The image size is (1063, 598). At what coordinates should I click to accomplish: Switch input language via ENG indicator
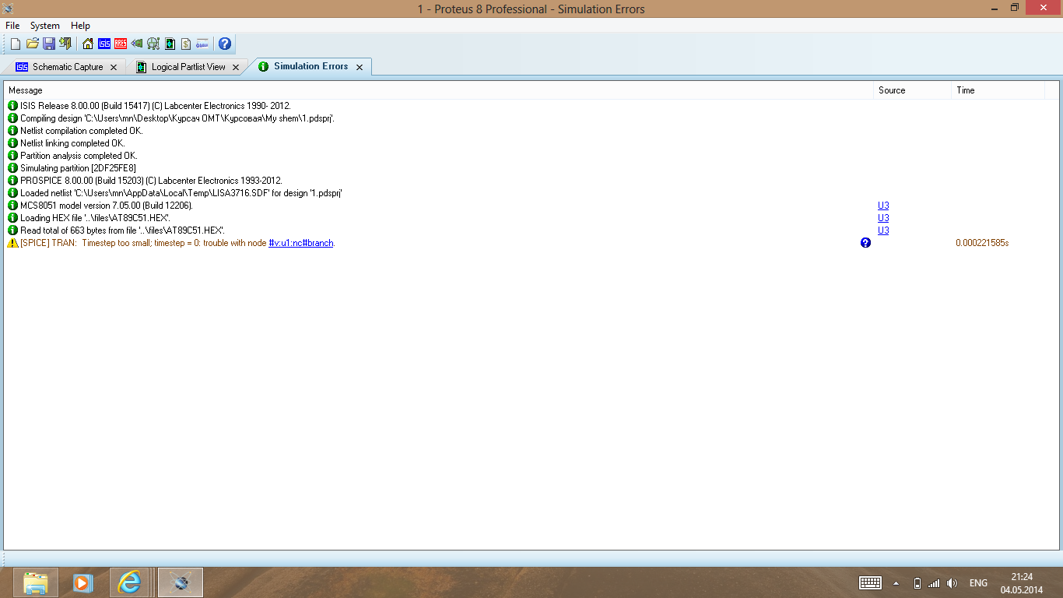[978, 582]
